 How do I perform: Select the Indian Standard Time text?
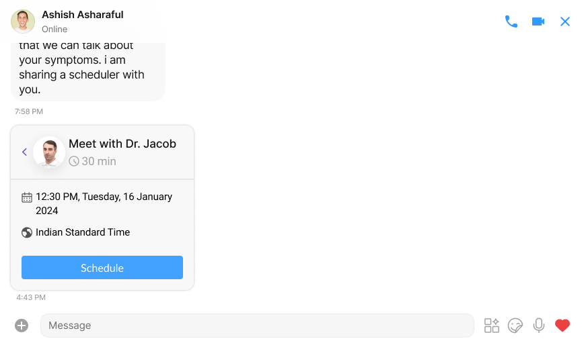pyautogui.click(x=83, y=232)
